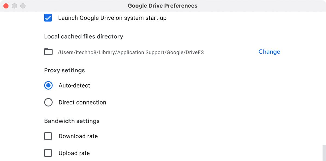The width and height of the screenshot is (326, 161).
Task: Select the Direct connection proxy option
Action: pos(48,102)
